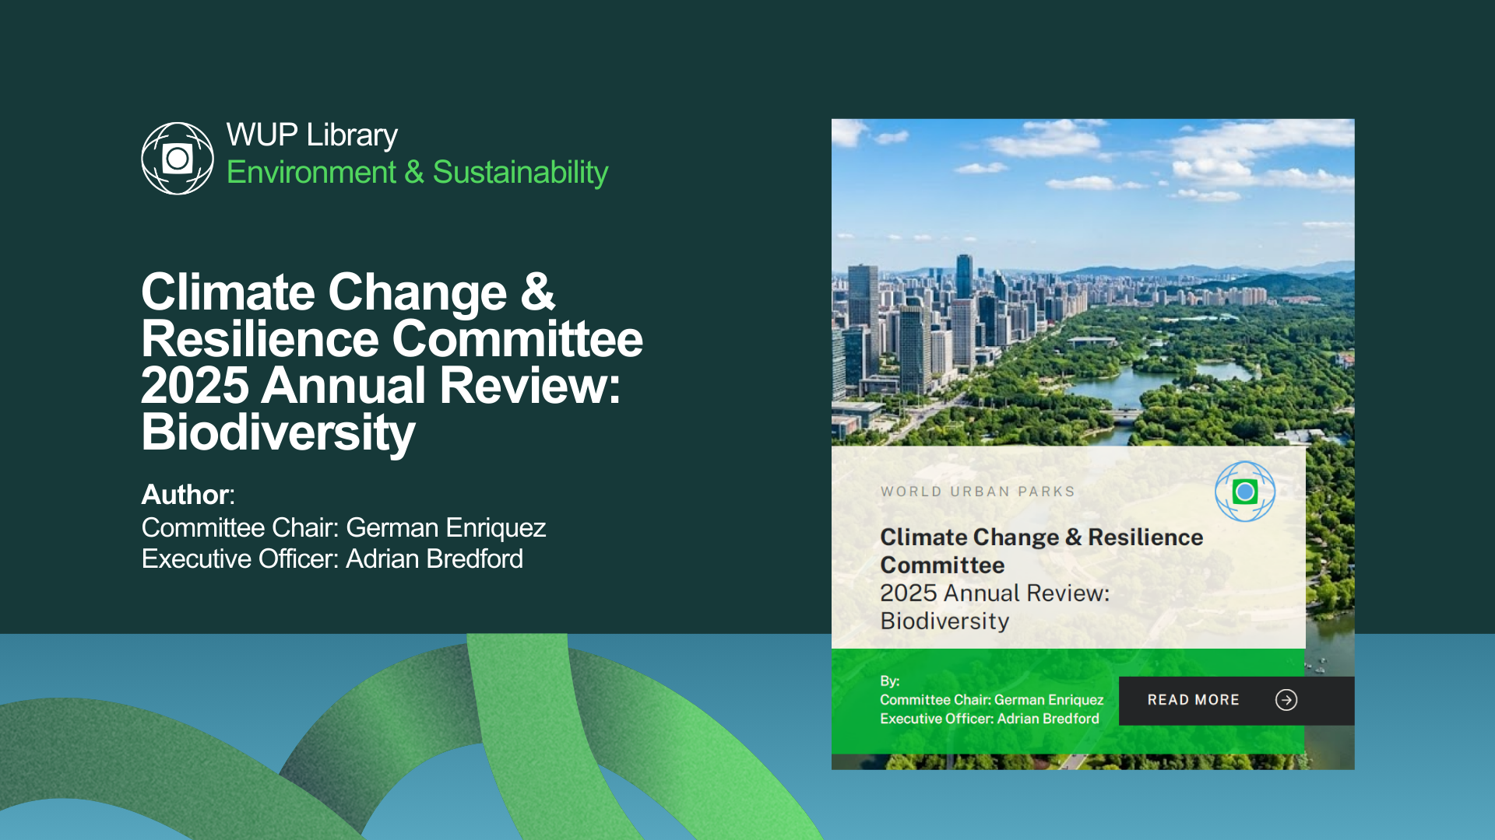Click cover byline "Executive Officer: Adrian Bredford"

(x=989, y=719)
